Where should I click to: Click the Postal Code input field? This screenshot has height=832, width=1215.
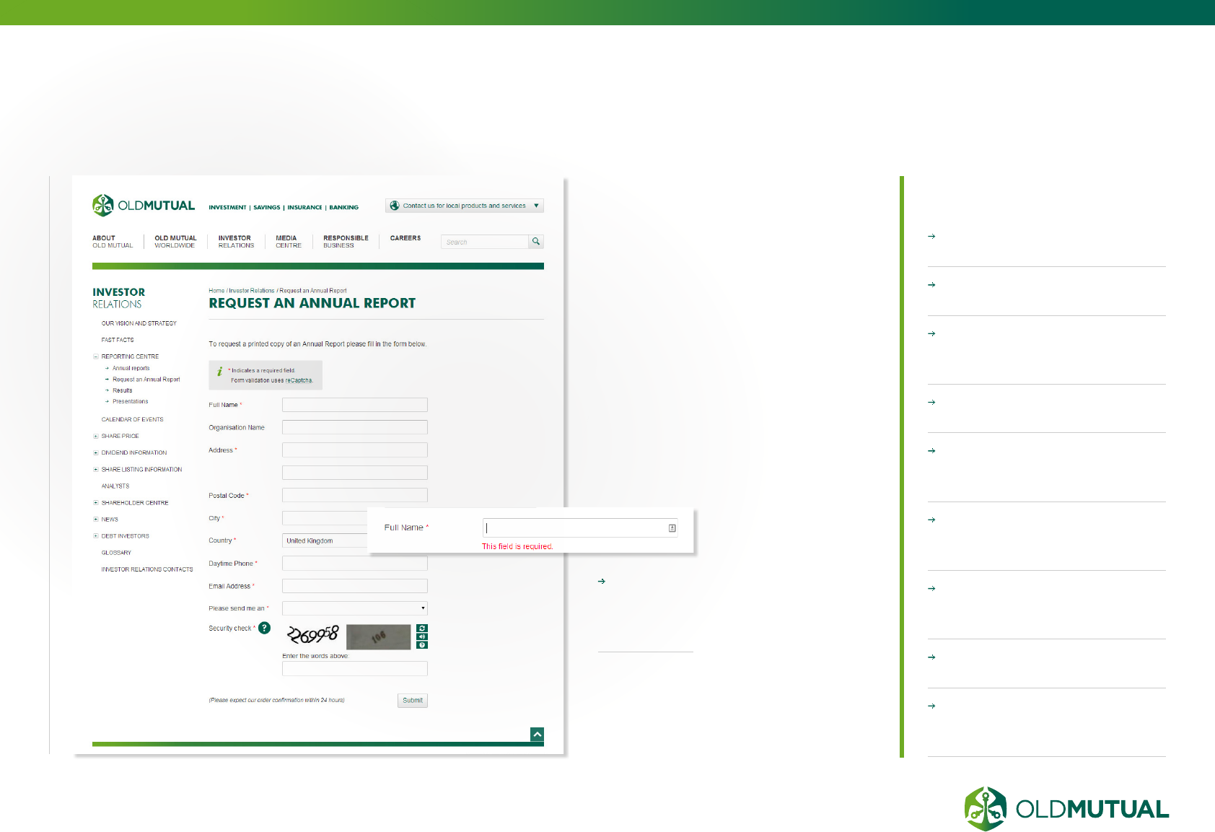355,495
